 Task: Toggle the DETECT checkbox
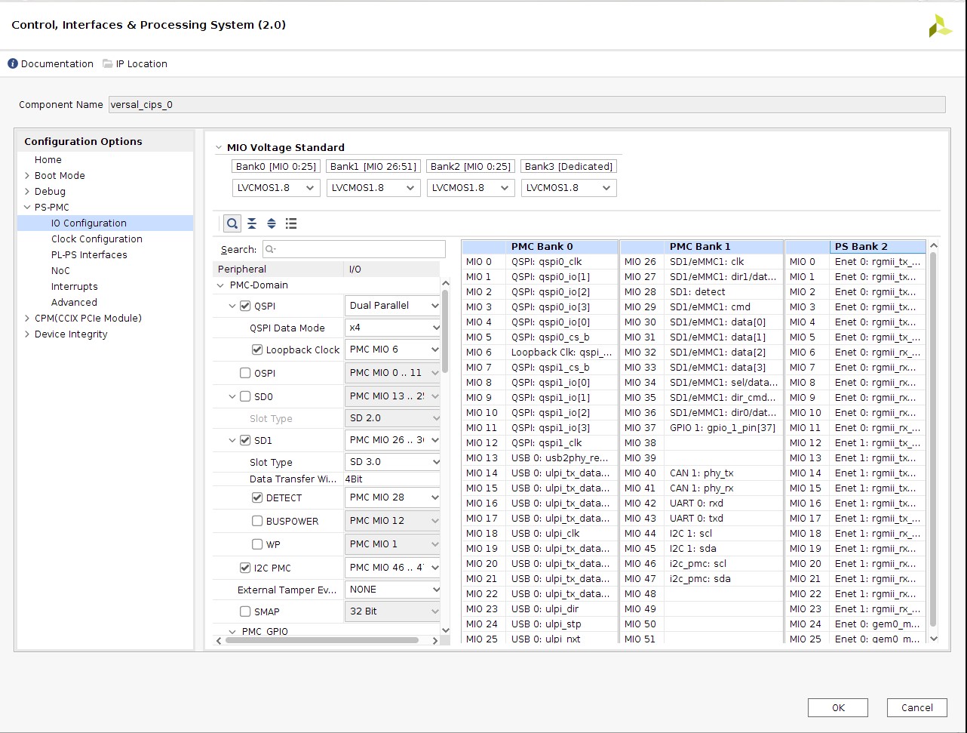pyautogui.click(x=257, y=497)
